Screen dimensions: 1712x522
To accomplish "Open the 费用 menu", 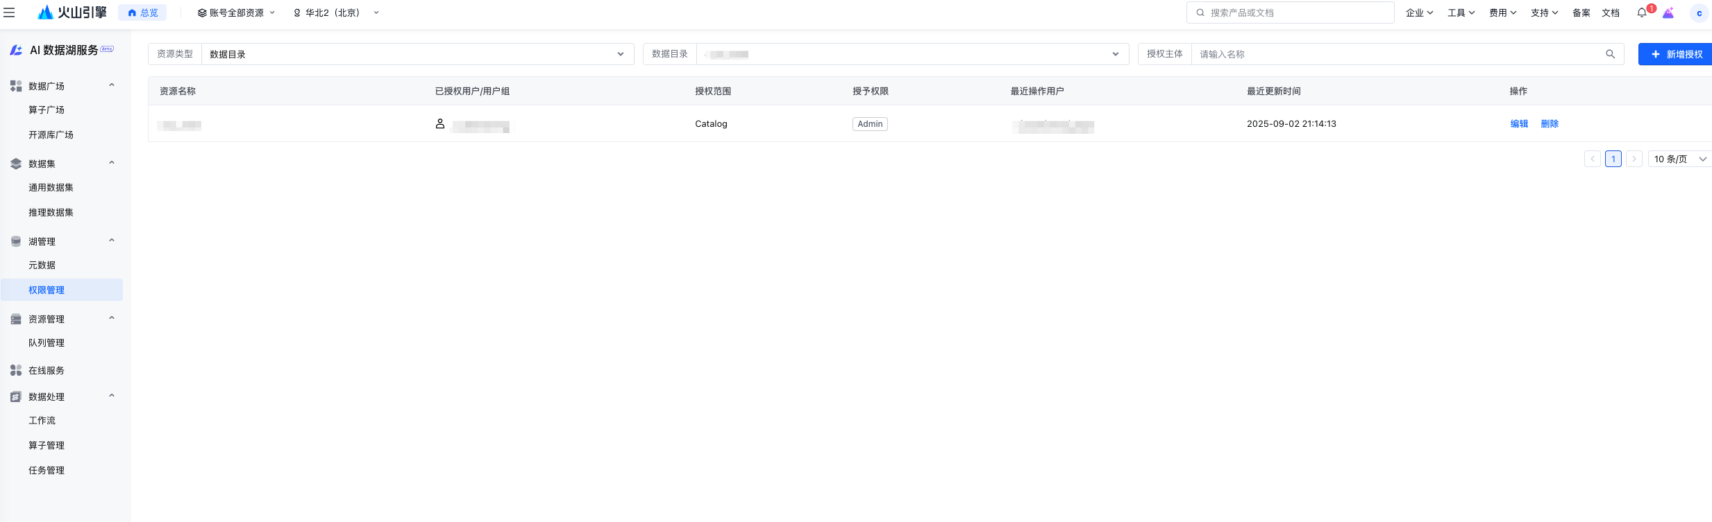I will pos(1502,12).
